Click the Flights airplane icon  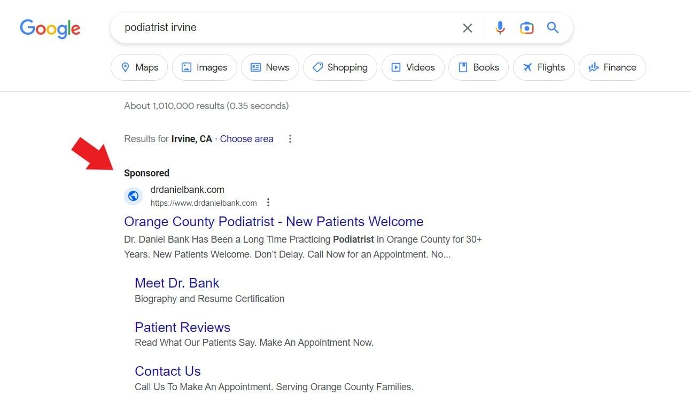click(x=527, y=67)
